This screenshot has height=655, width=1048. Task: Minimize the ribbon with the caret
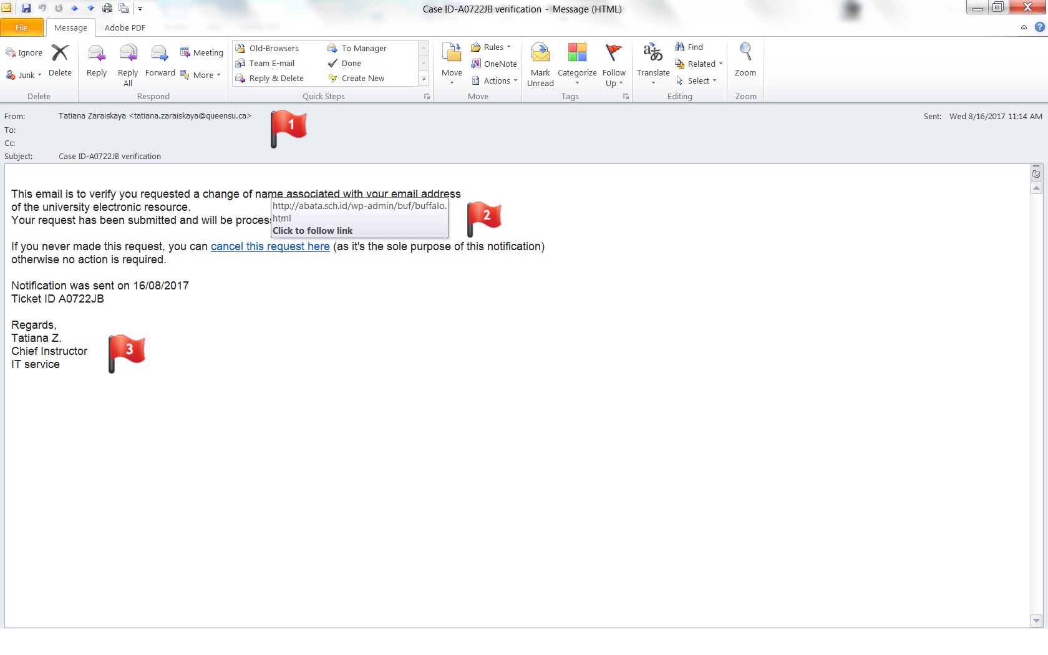tap(1024, 27)
